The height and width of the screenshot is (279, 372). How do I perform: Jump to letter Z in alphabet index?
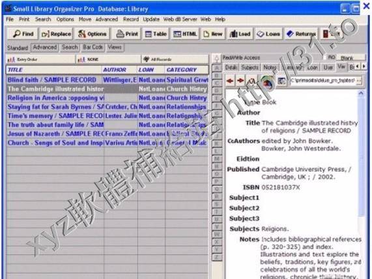tap(216, 257)
